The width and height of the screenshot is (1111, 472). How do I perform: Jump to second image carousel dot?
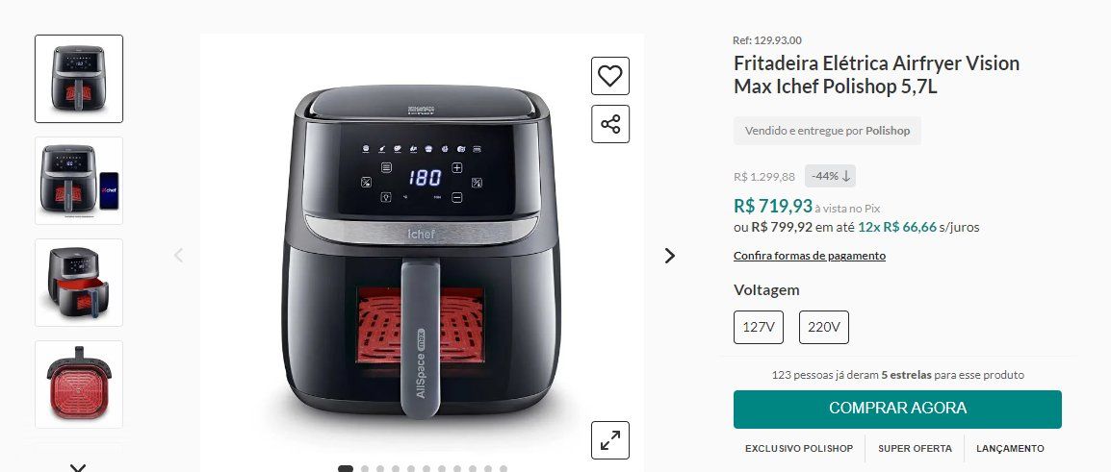pyautogui.click(x=365, y=468)
